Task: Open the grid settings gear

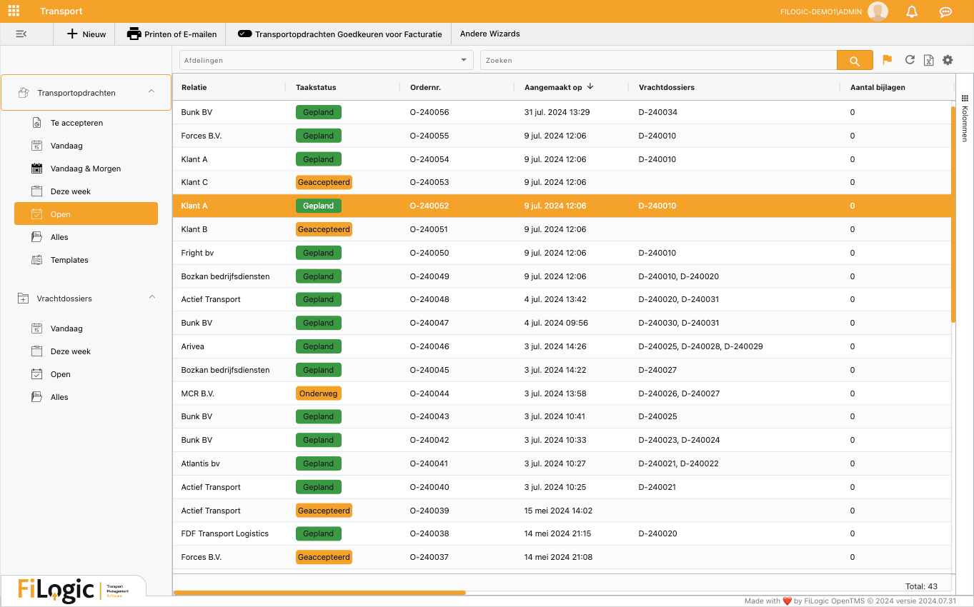Action: (x=948, y=60)
